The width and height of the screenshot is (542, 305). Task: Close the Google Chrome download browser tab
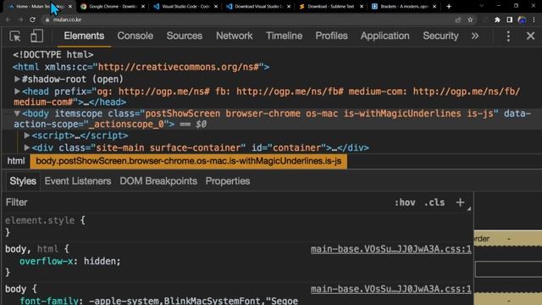click(143, 6)
